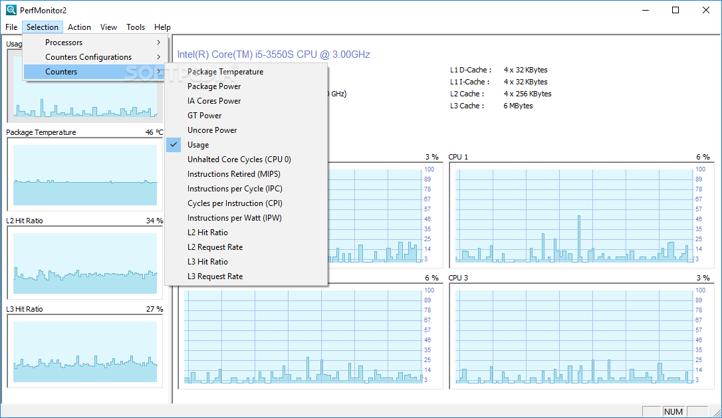The height and width of the screenshot is (418, 722).
Task: Click the CPU 3 label
Action: click(458, 278)
